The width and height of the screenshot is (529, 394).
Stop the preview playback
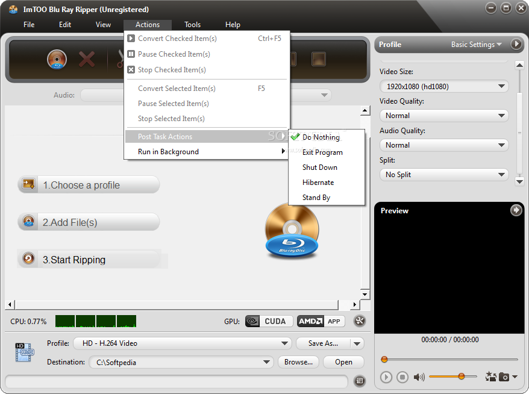[402, 377]
